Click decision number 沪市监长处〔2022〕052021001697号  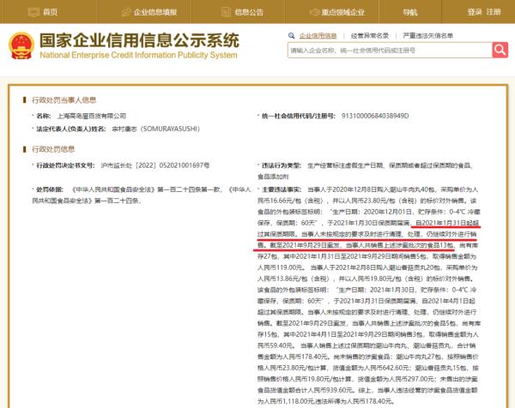[155, 165]
